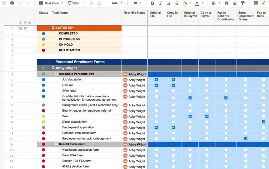The width and height of the screenshot is (269, 169).
Task: Uncheck Copy to Payroll for W-4
Action: tap(207, 116)
